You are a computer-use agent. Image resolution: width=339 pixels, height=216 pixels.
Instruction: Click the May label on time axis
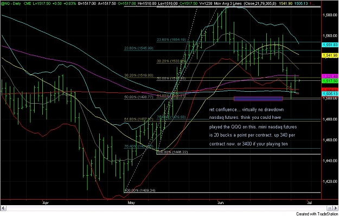tap(131, 203)
